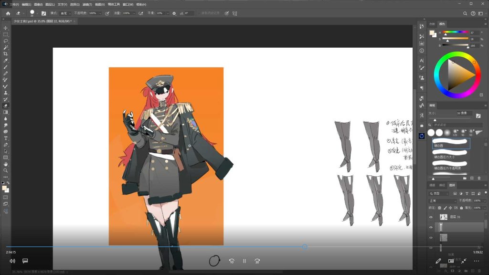The image size is (489, 275).
Task: Click the Home icon in options bar
Action: (8, 13)
